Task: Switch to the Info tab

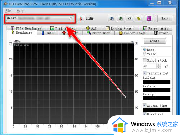Action: (x=48, y=33)
